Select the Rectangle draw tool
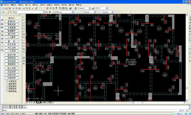 [24, 29]
